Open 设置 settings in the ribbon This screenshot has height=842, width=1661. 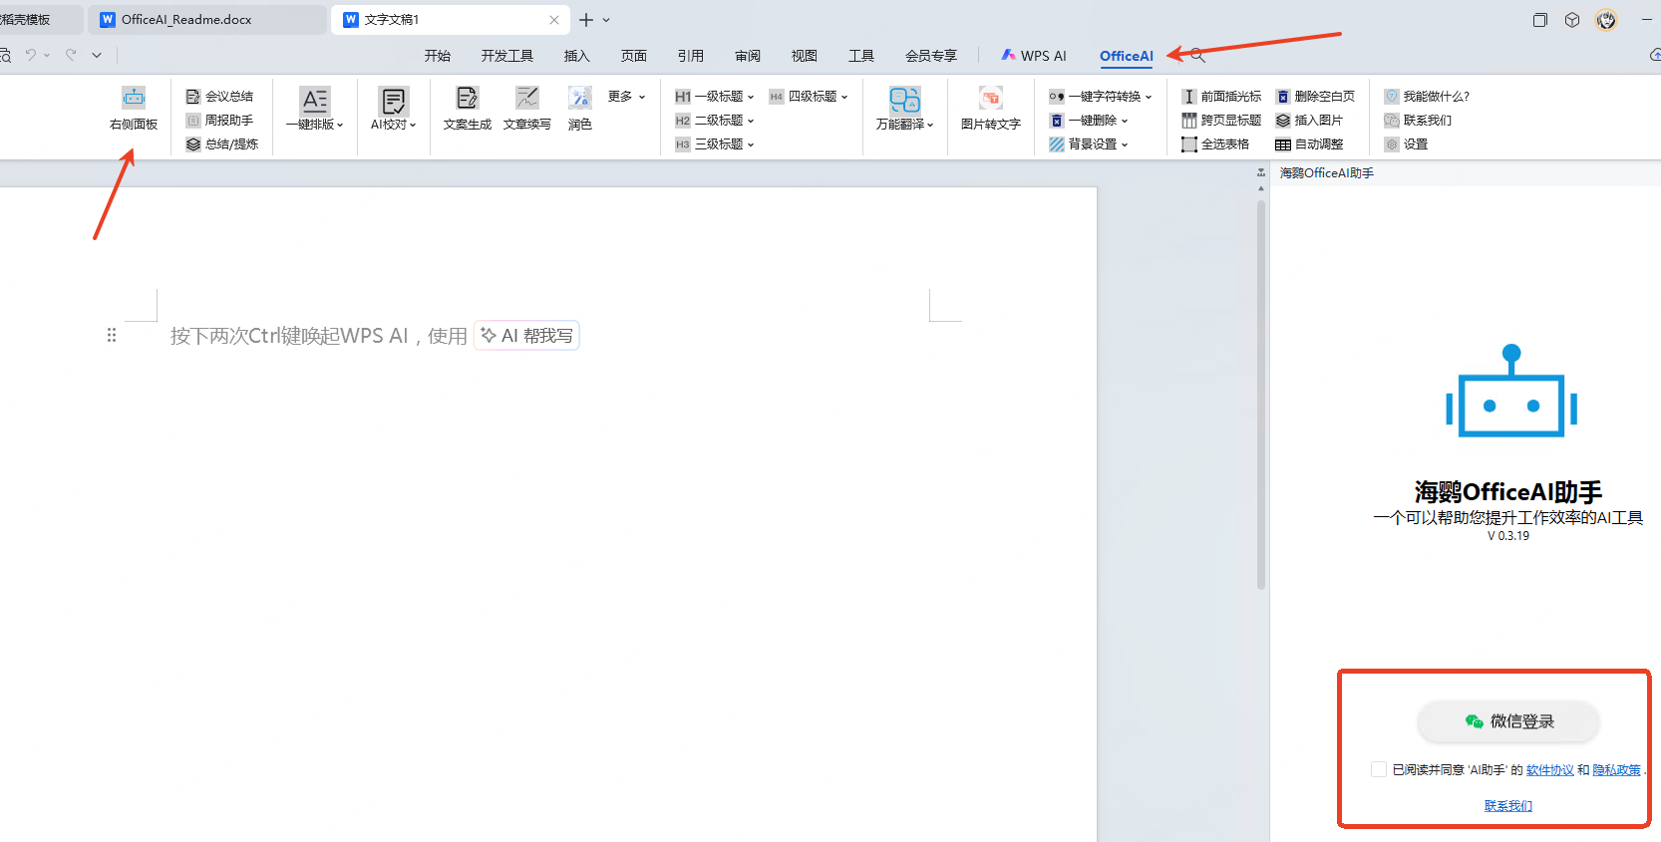pos(1406,144)
